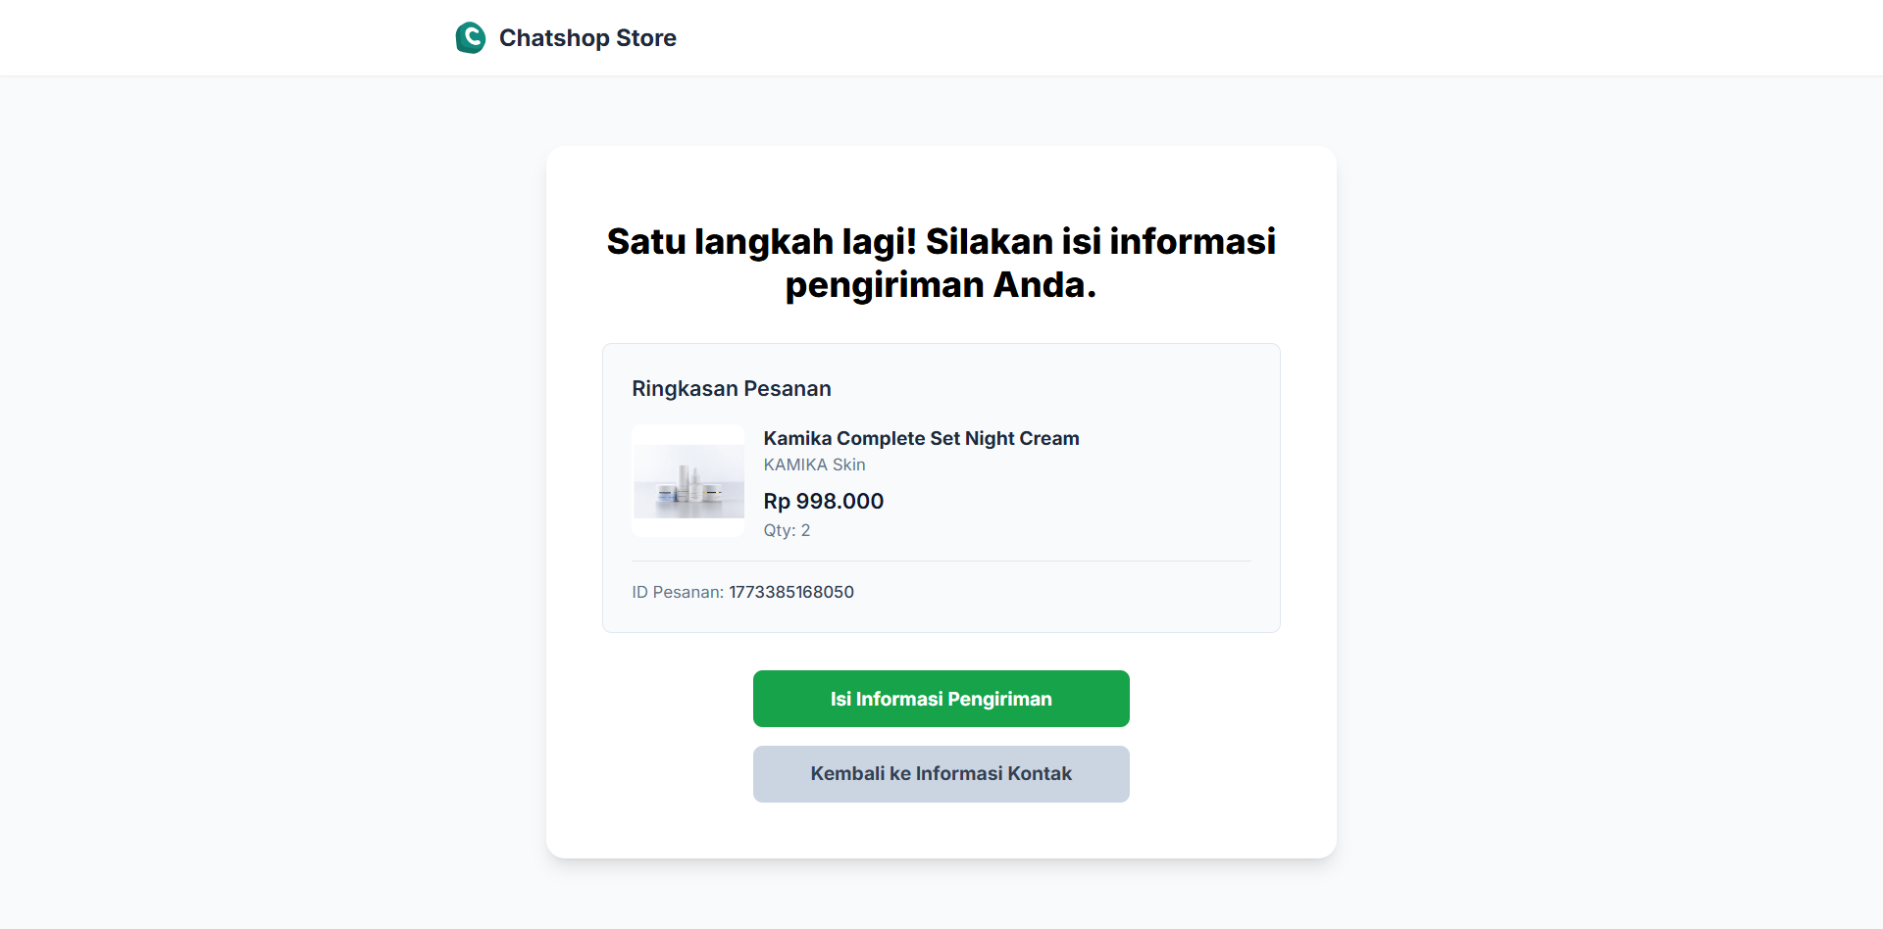The width and height of the screenshot is (1883, 929).
Task: Click the Kamika Complete Set Night Cream name
Action: (921, 438)
